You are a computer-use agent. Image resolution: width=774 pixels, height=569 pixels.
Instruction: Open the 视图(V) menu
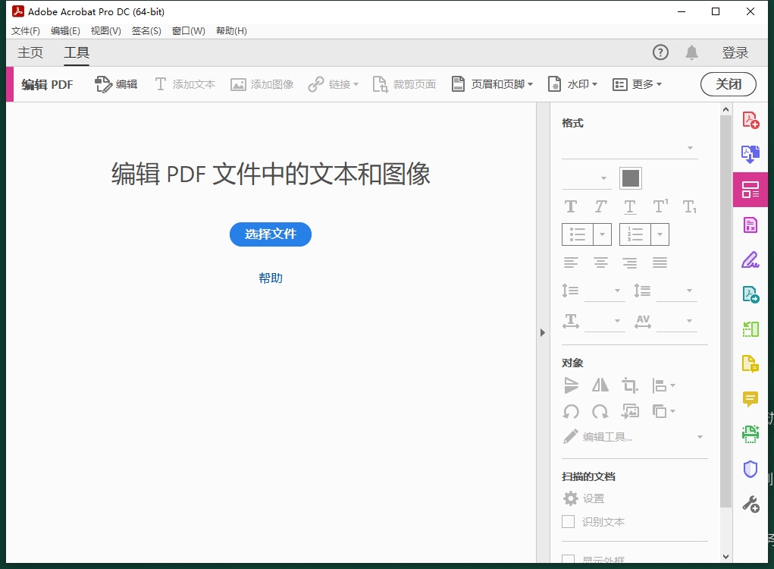pos(106,31)
